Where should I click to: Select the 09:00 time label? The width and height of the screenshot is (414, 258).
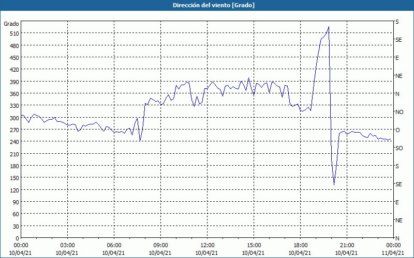pos(160,246)
